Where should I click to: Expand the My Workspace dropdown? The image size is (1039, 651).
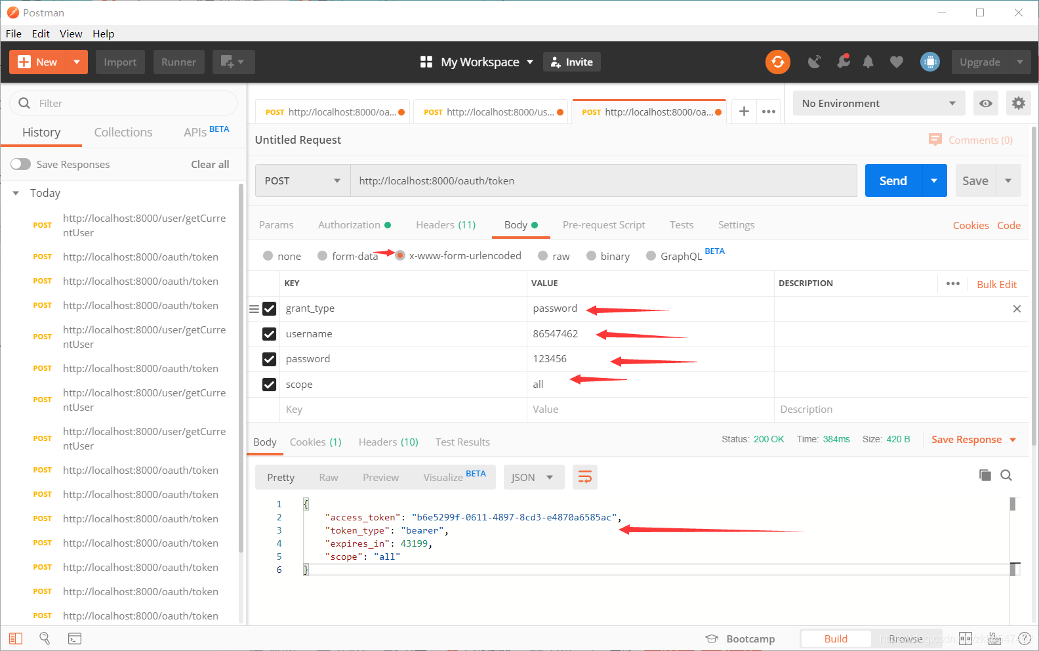[529, 62]
